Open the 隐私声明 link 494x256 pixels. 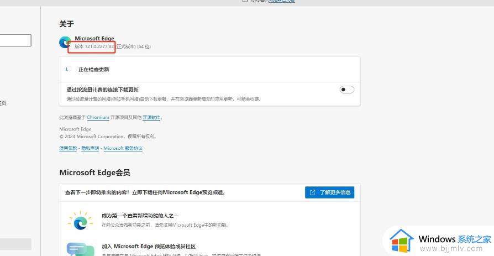pos(90,148)
